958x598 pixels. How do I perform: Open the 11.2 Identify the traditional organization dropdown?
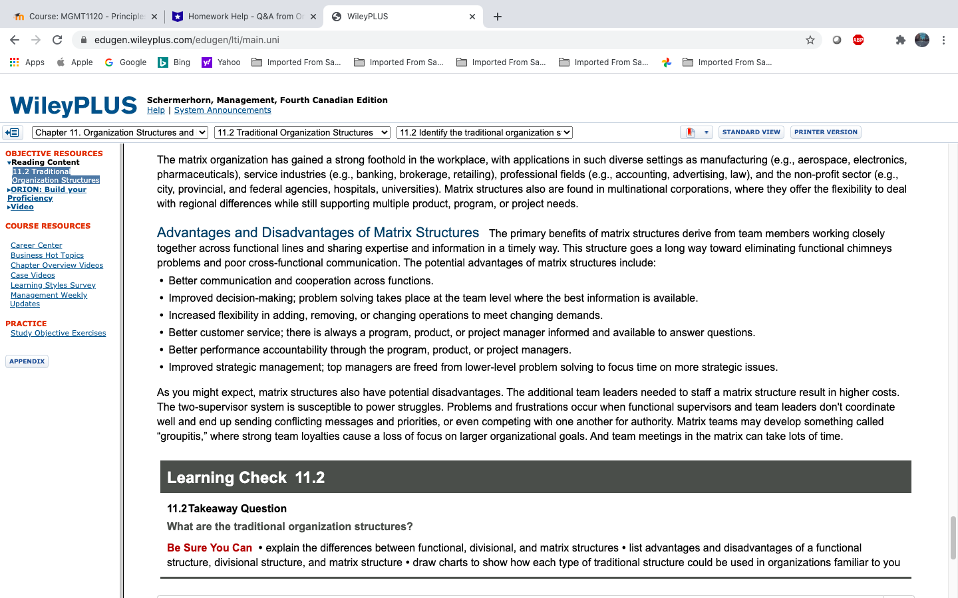[484, 133]
